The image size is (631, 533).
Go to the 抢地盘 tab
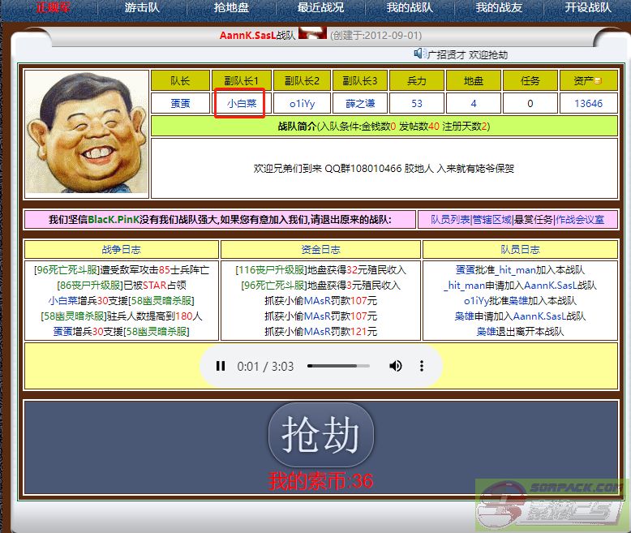point(231,7)
